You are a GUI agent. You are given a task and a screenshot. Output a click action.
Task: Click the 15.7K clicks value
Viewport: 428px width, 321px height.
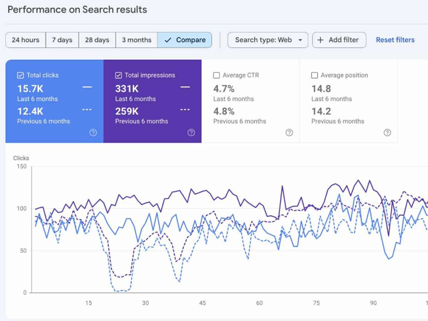[x=30, y=89]
